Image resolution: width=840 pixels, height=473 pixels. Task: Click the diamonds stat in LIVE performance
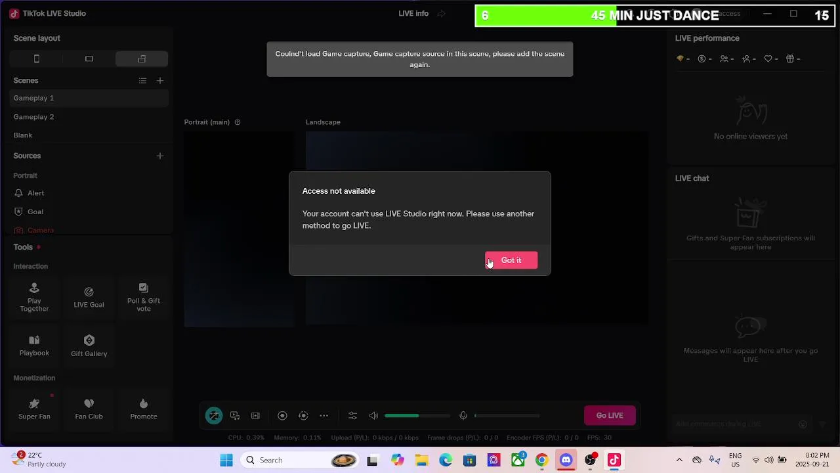click(684, 59)
